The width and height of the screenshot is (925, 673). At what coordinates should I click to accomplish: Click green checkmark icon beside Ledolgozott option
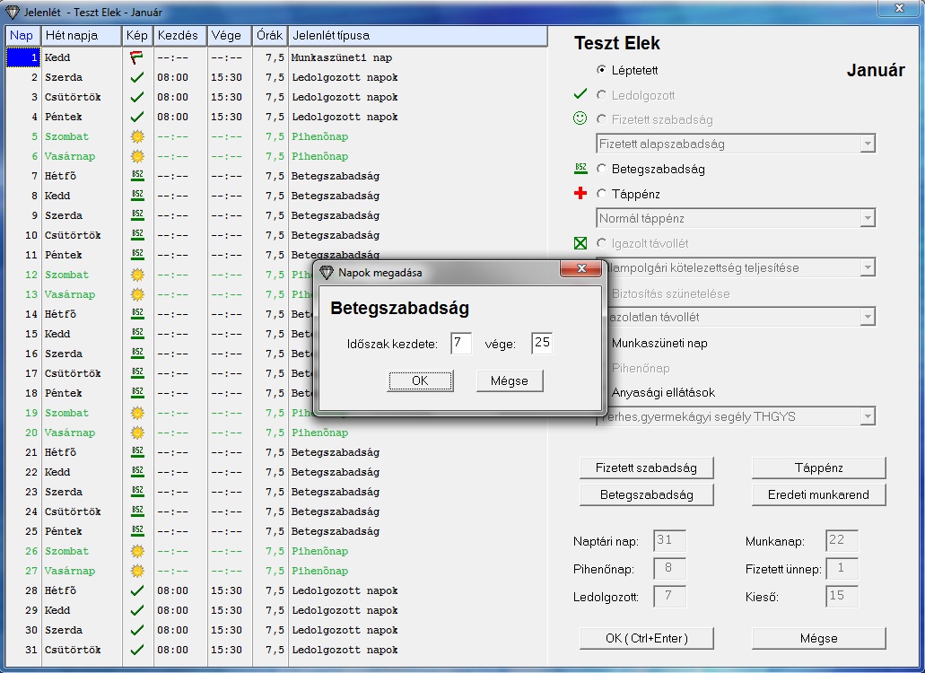tap(580, 94)
